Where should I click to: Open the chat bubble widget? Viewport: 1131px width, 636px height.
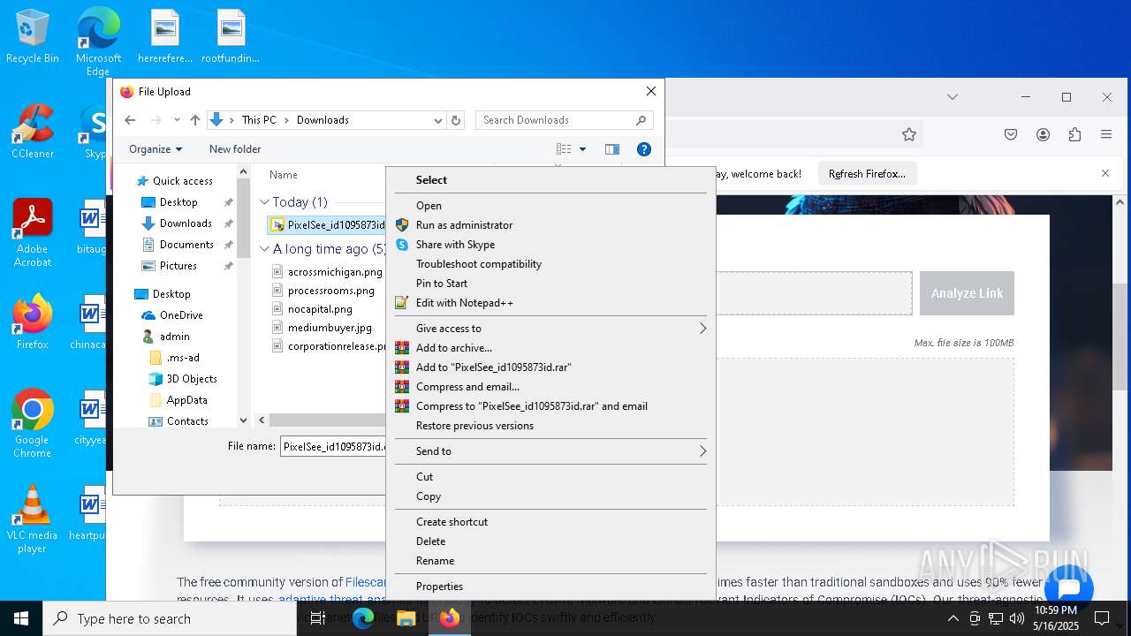(1068, 588)
